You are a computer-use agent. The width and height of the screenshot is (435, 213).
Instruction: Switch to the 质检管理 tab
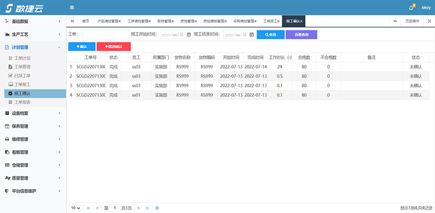click(x=188, y=21)
